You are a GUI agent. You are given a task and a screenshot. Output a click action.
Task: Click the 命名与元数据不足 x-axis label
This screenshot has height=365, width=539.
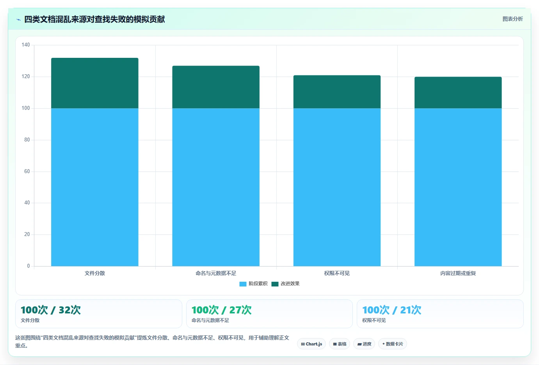216,273
